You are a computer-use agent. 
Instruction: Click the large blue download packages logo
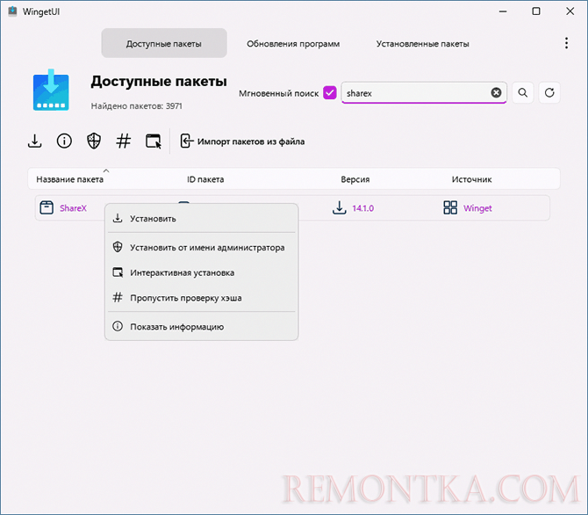(51, 90)
